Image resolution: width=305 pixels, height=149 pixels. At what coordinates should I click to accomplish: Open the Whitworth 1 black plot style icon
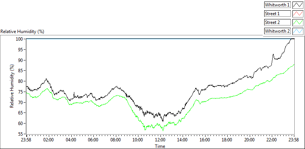point(298,5)
